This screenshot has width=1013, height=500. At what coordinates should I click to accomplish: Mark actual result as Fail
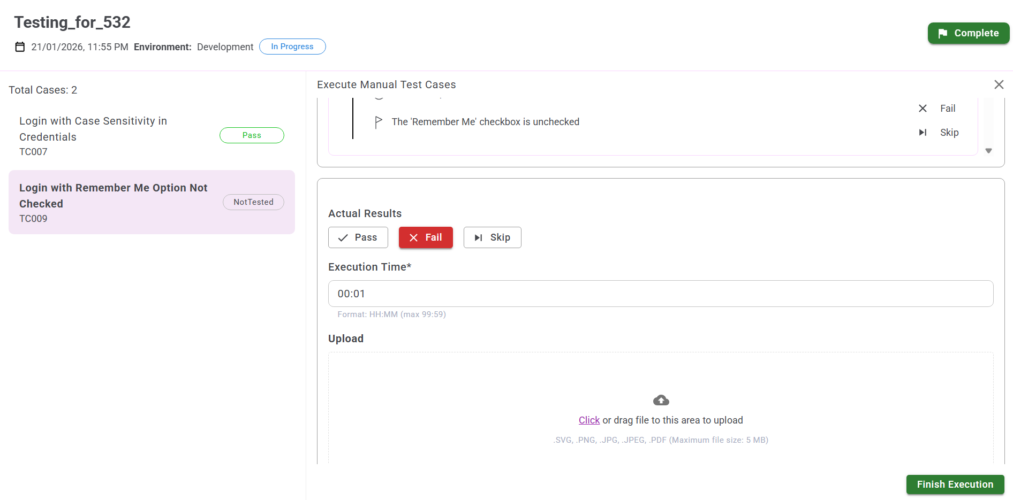click(x=426, y=237)
